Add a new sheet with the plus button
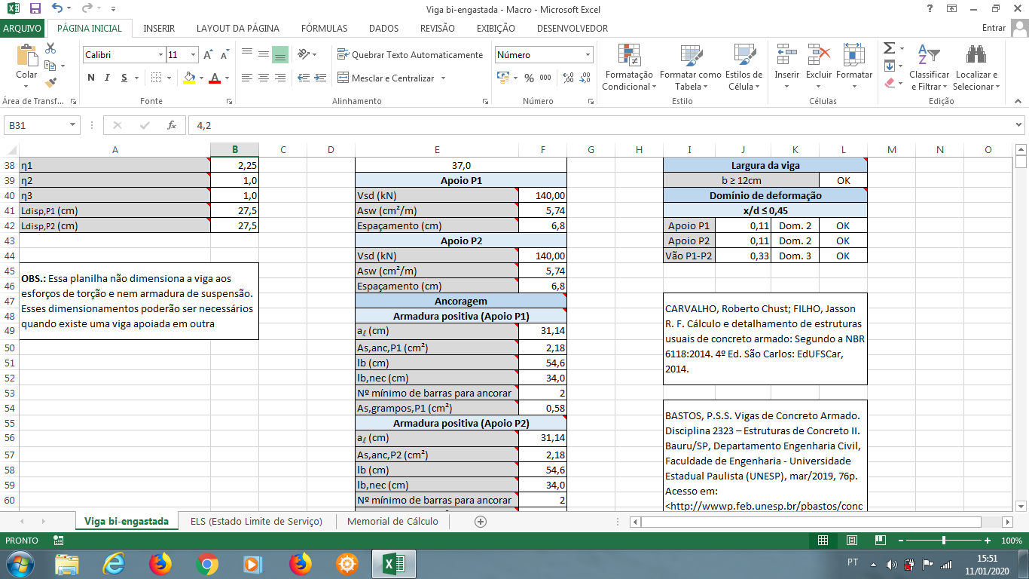The image size is (1029, 579). (x=481, y=521)
